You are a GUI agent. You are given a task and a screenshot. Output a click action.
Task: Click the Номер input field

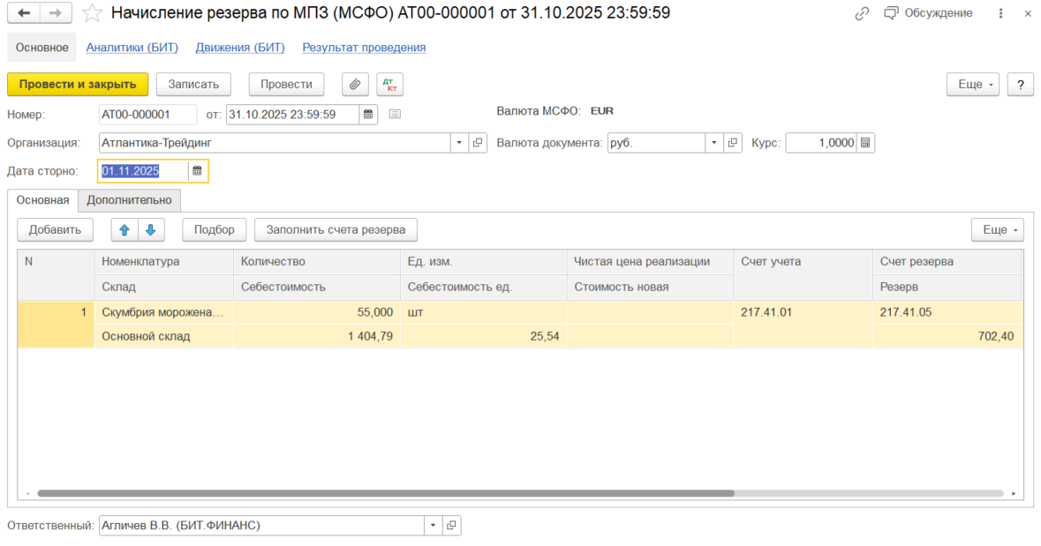pos(147,114)
